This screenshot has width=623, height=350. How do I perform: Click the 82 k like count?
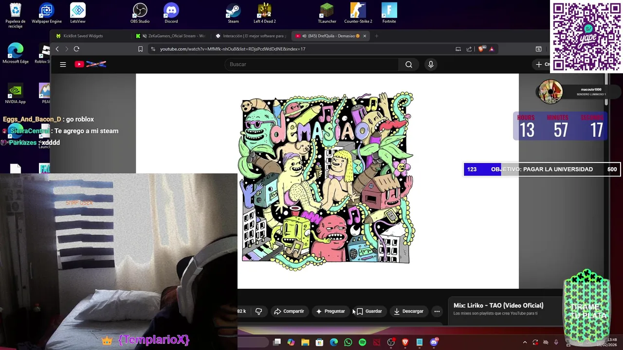[x=242, y=311]
